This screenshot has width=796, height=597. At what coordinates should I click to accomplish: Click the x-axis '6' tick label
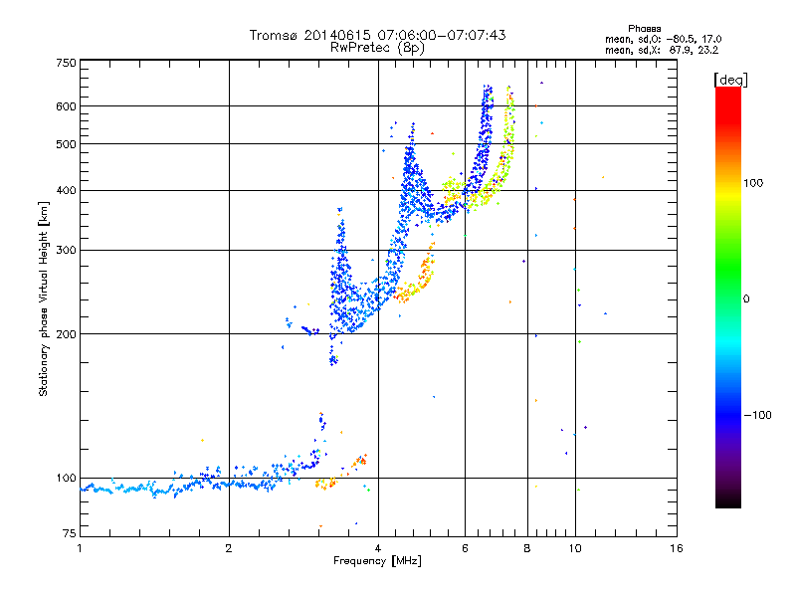pyautogui.click(x=465, y=548)
